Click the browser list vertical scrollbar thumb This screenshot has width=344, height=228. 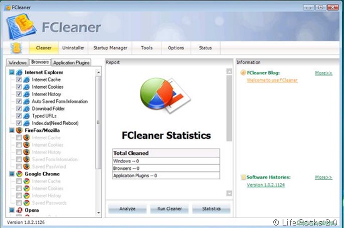point(98,122)
